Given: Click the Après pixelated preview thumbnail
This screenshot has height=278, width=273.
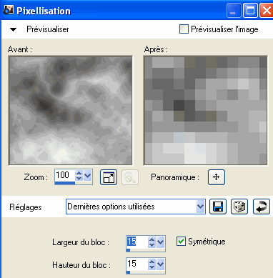Looking at the screenshot, I should pos(205,110).
